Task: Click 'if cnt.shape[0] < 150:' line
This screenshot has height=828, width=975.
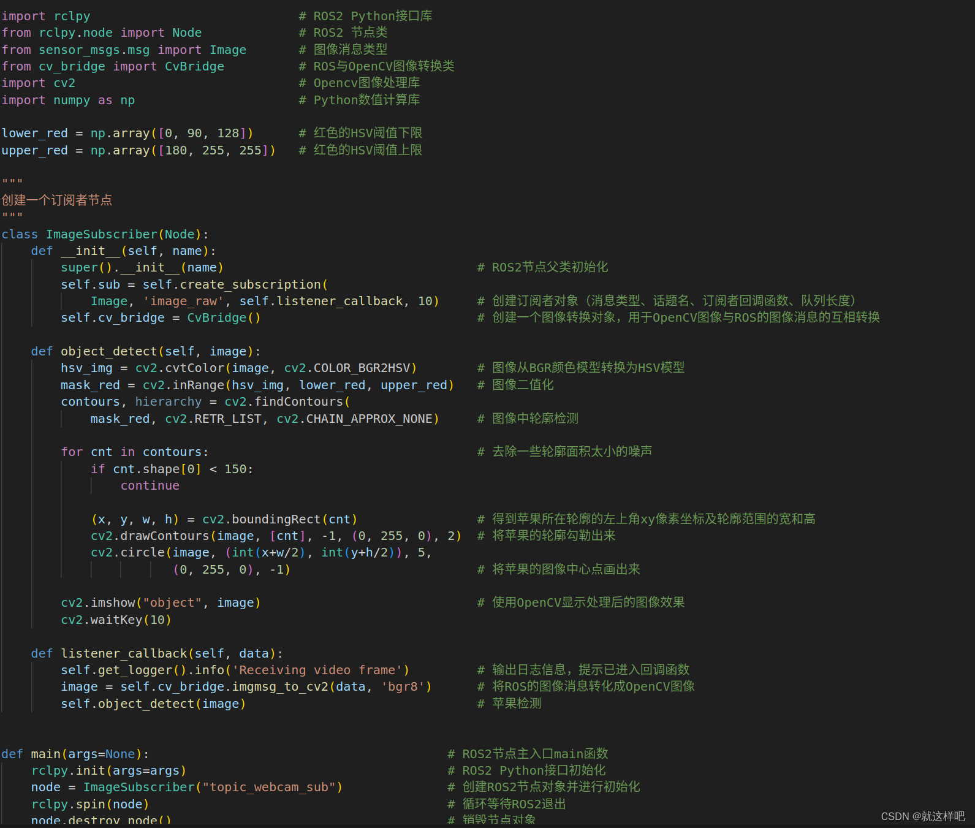Action: 172,469
